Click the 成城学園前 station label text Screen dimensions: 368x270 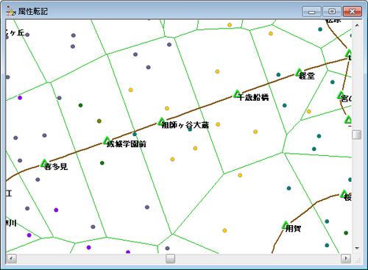[x=127, y=143]
